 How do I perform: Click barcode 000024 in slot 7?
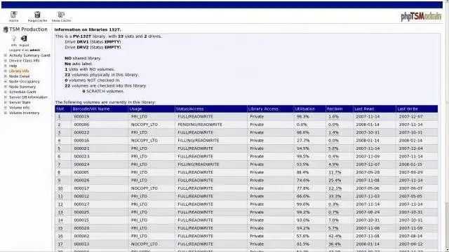pos(81,164)
